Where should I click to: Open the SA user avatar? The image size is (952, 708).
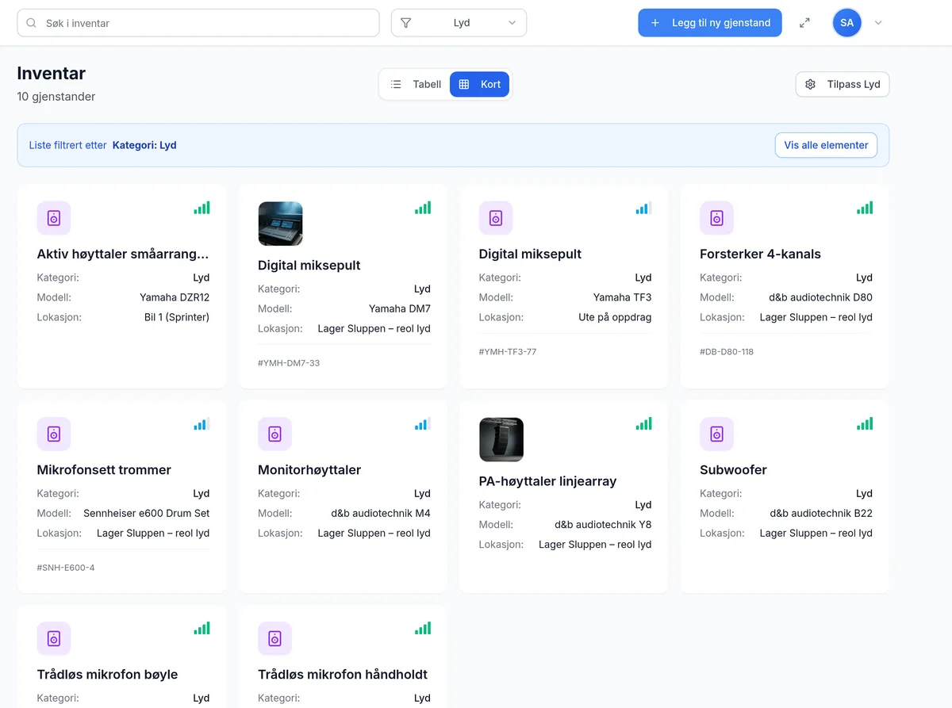point(847,23)
